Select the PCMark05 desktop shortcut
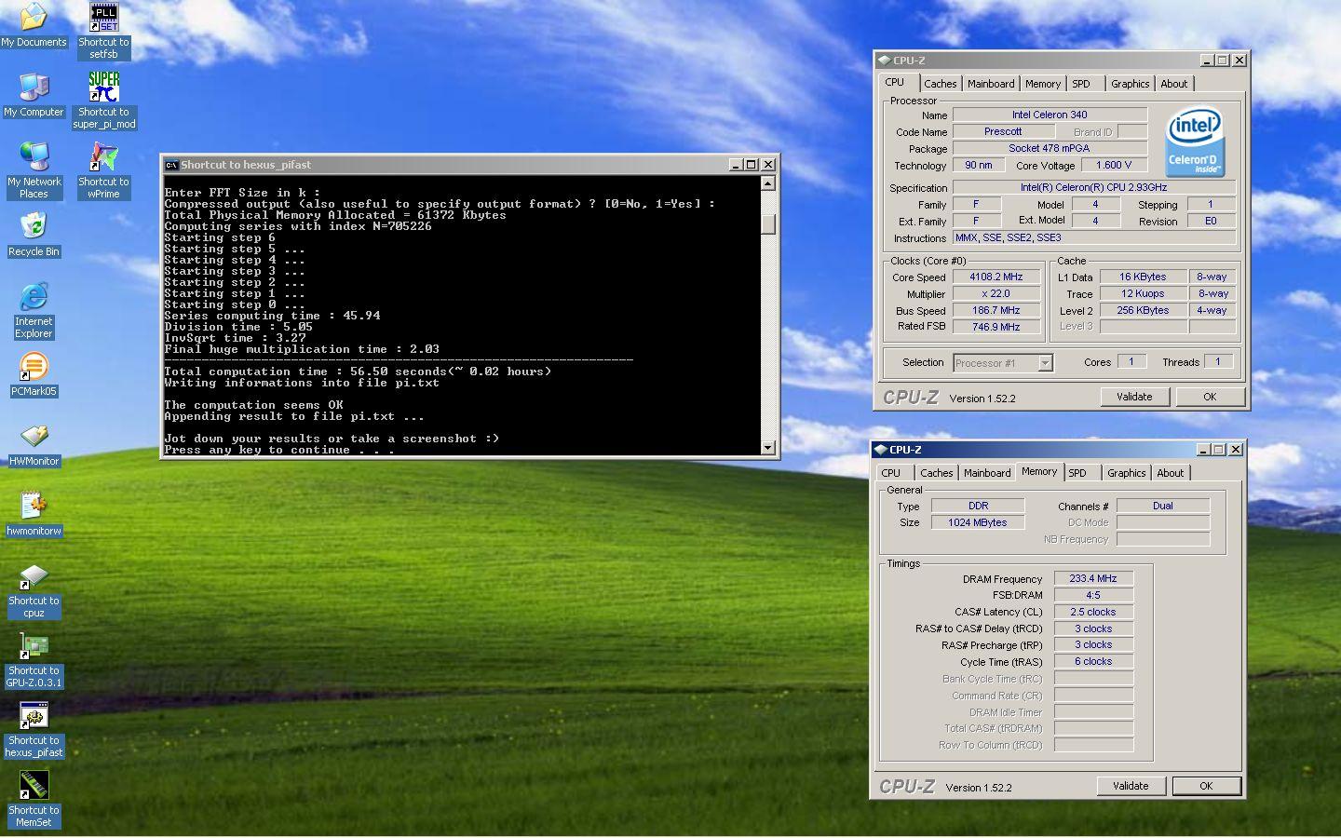1341x838 pixels. [x=34, y=374]
